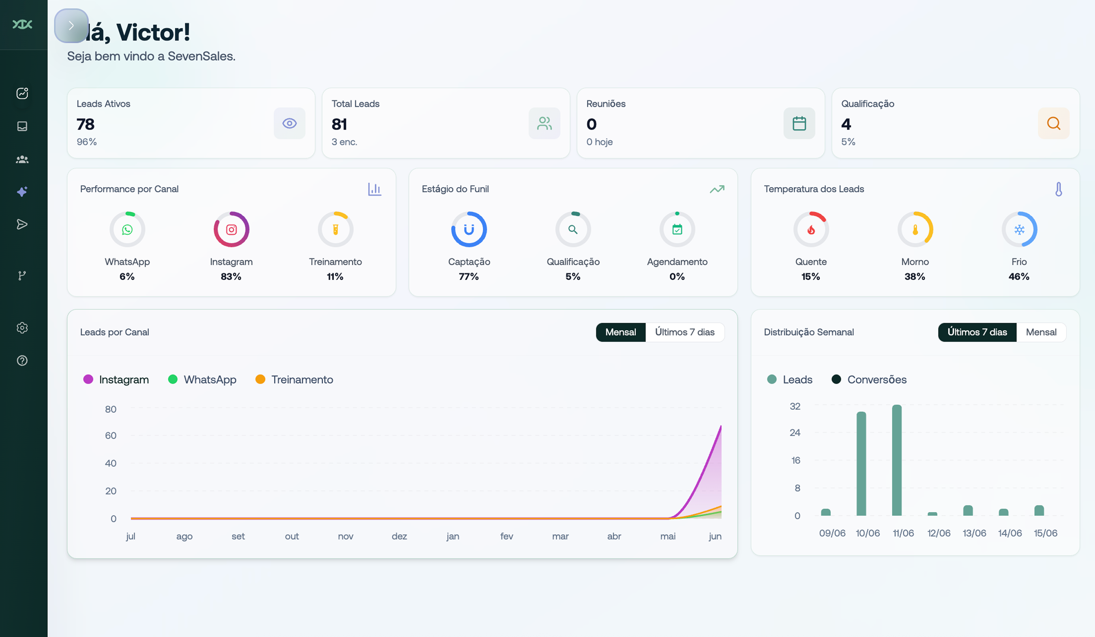Click the Instagram 83% donut indicator

coord(231,230)
